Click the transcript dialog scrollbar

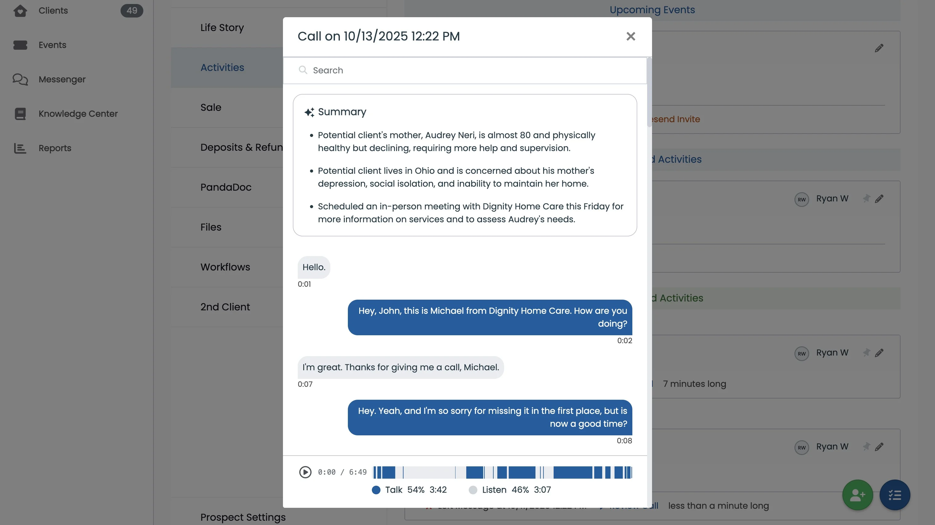[649, 92]
